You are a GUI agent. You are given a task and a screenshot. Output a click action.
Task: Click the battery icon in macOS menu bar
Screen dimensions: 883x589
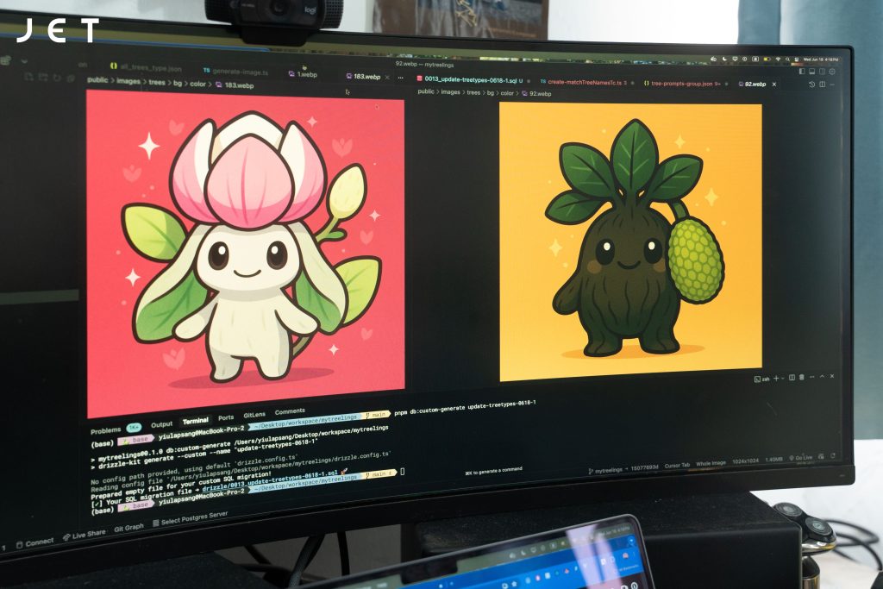767,59
